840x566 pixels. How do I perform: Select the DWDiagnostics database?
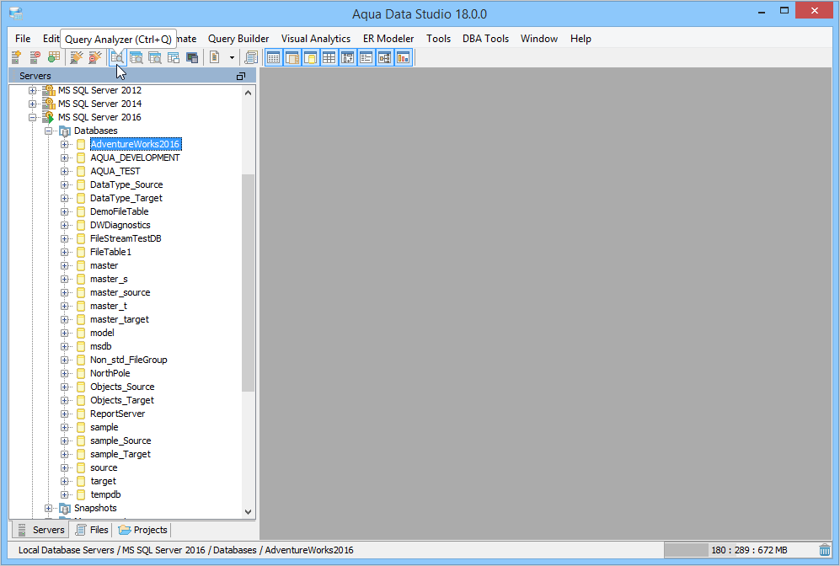click(x=120, y=225)
